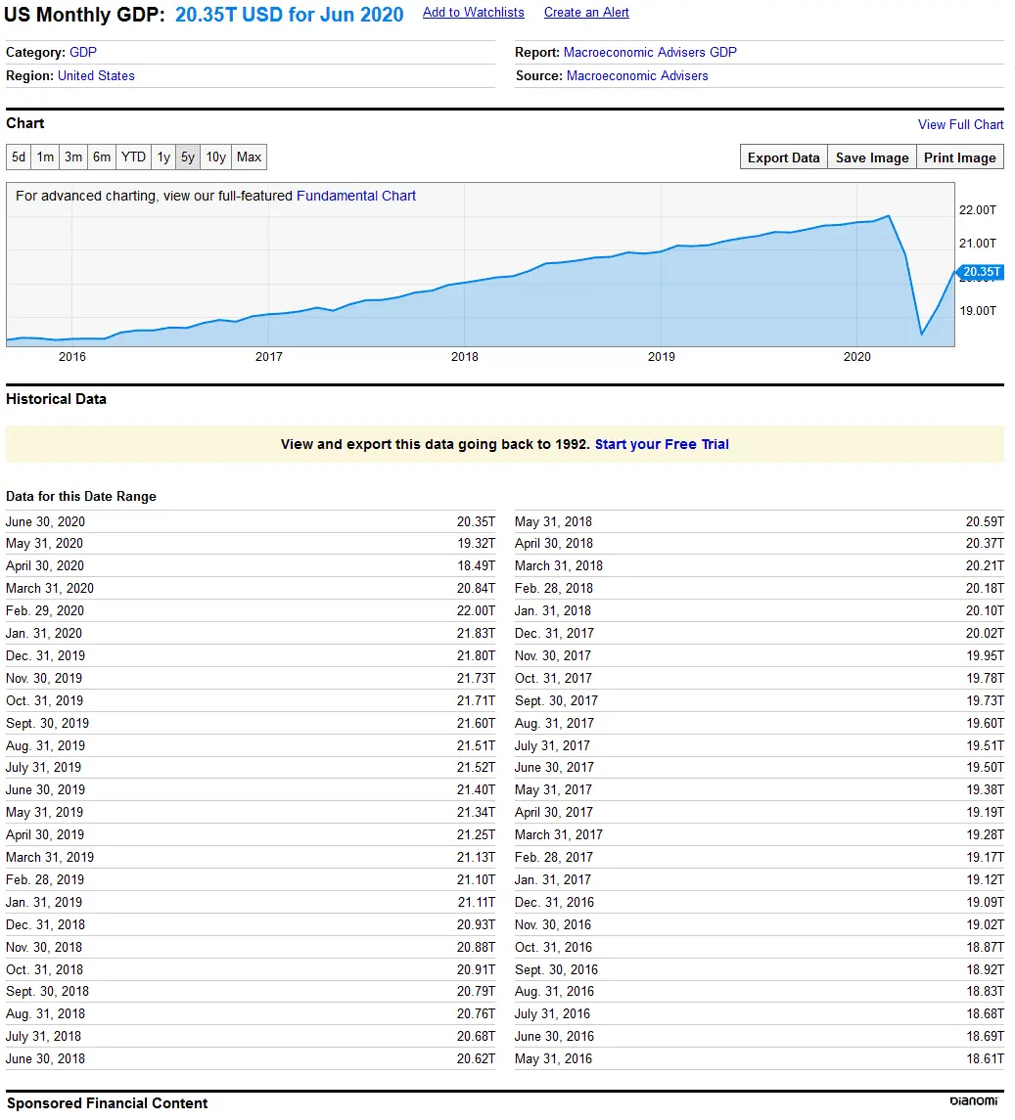
Task: Open the United States region link
Action: tap(96, 75)
